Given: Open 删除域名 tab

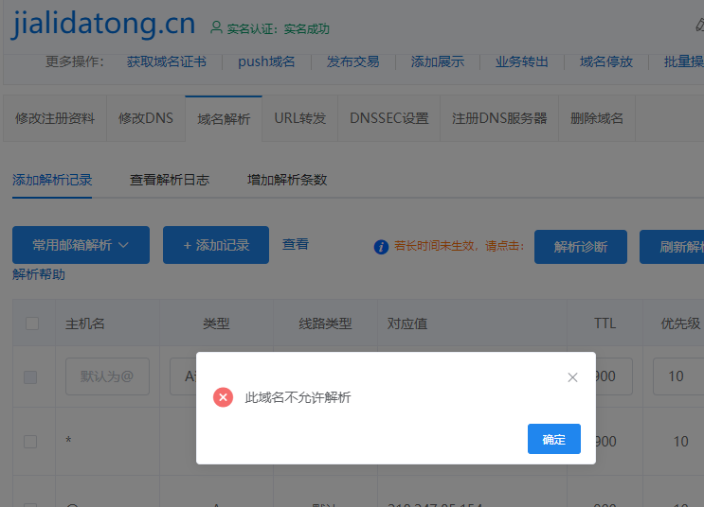Looking at the screenshot, I should [597, 118].
